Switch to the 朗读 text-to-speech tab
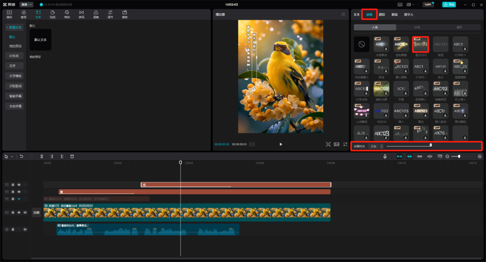Screen dimensions: 486x262 pyautogui.click(x=394, y=14)
